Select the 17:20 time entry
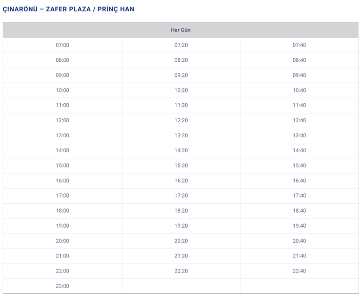 [x=181, y=196]
